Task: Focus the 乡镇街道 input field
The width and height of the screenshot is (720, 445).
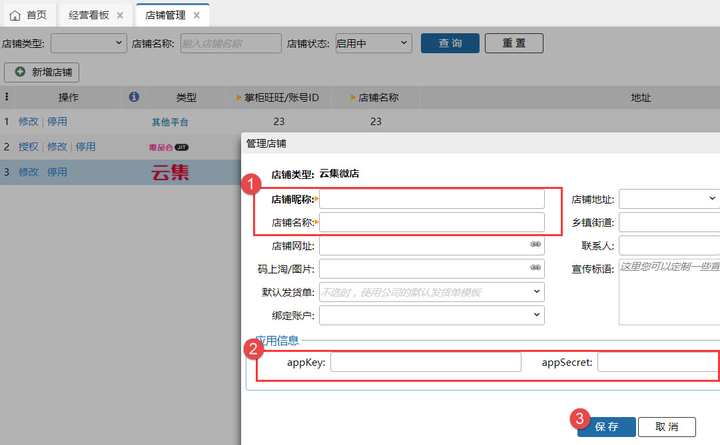Action: pyautogui.click(x=669, y=222)
